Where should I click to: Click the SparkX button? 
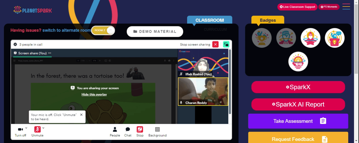(298, 87)
